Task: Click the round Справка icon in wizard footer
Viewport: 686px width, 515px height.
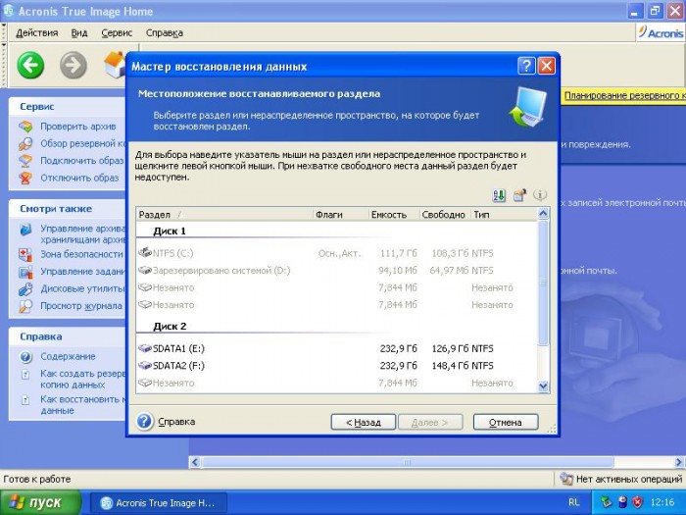Action: [144, 422]
